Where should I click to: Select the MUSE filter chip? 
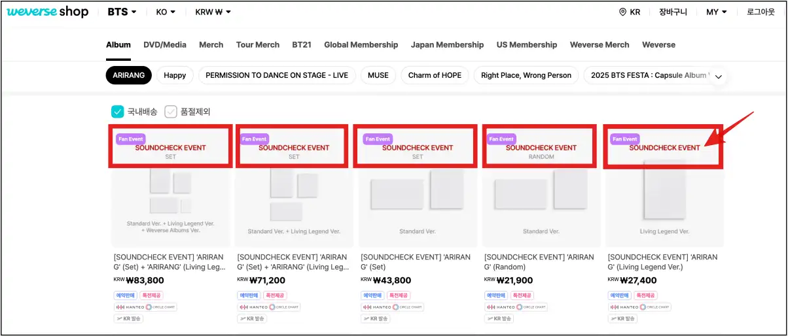(x=378, y=75)
